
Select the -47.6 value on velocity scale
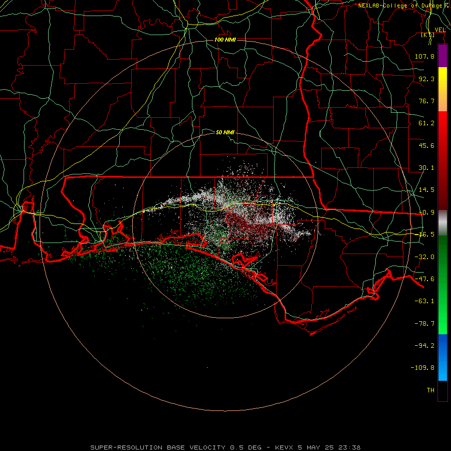(424, 279)
